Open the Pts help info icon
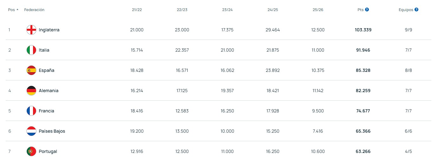 click(367, 9)
